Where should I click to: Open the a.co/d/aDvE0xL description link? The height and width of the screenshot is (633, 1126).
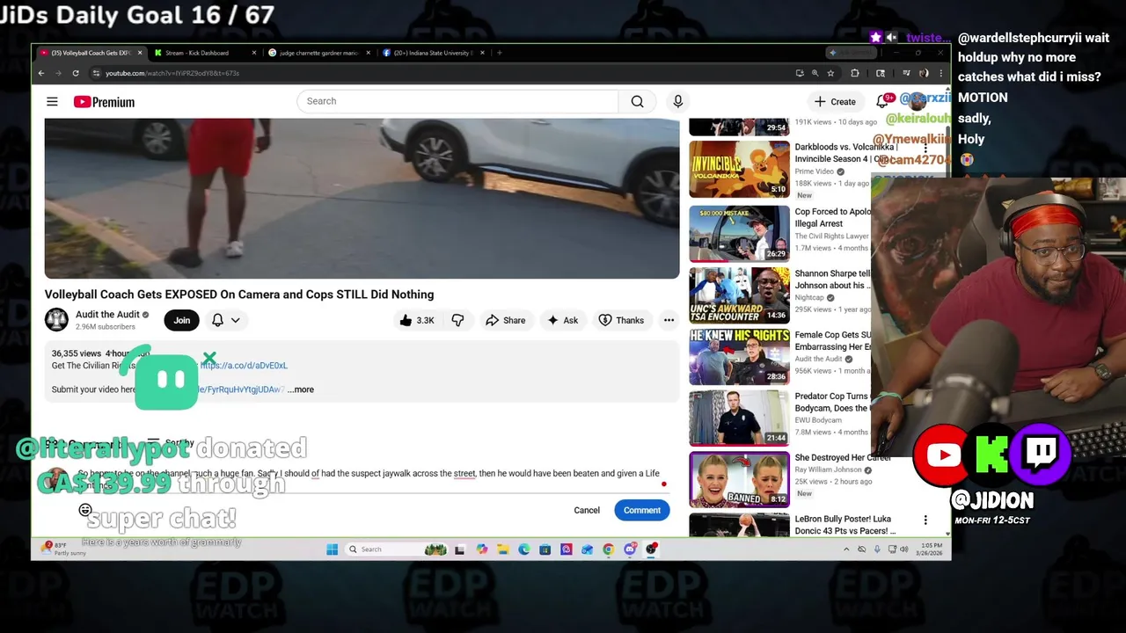[244, 366]
